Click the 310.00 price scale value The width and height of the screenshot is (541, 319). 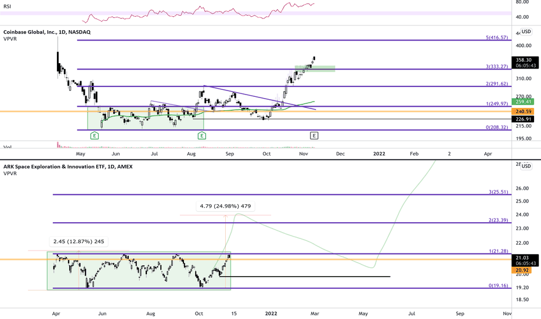tap(524, 79)
